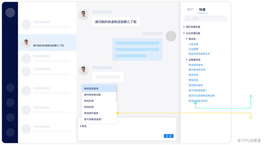Click the gray agent avatar beside outgoing message

click(171, 36)
